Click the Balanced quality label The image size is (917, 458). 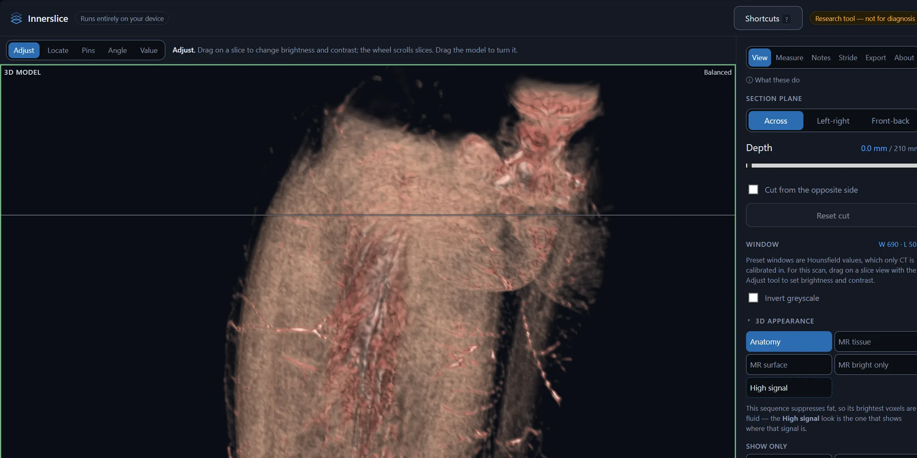pos(717,72)
